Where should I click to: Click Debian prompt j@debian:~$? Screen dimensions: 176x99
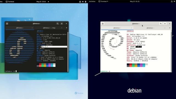click(x=105, y=71)
